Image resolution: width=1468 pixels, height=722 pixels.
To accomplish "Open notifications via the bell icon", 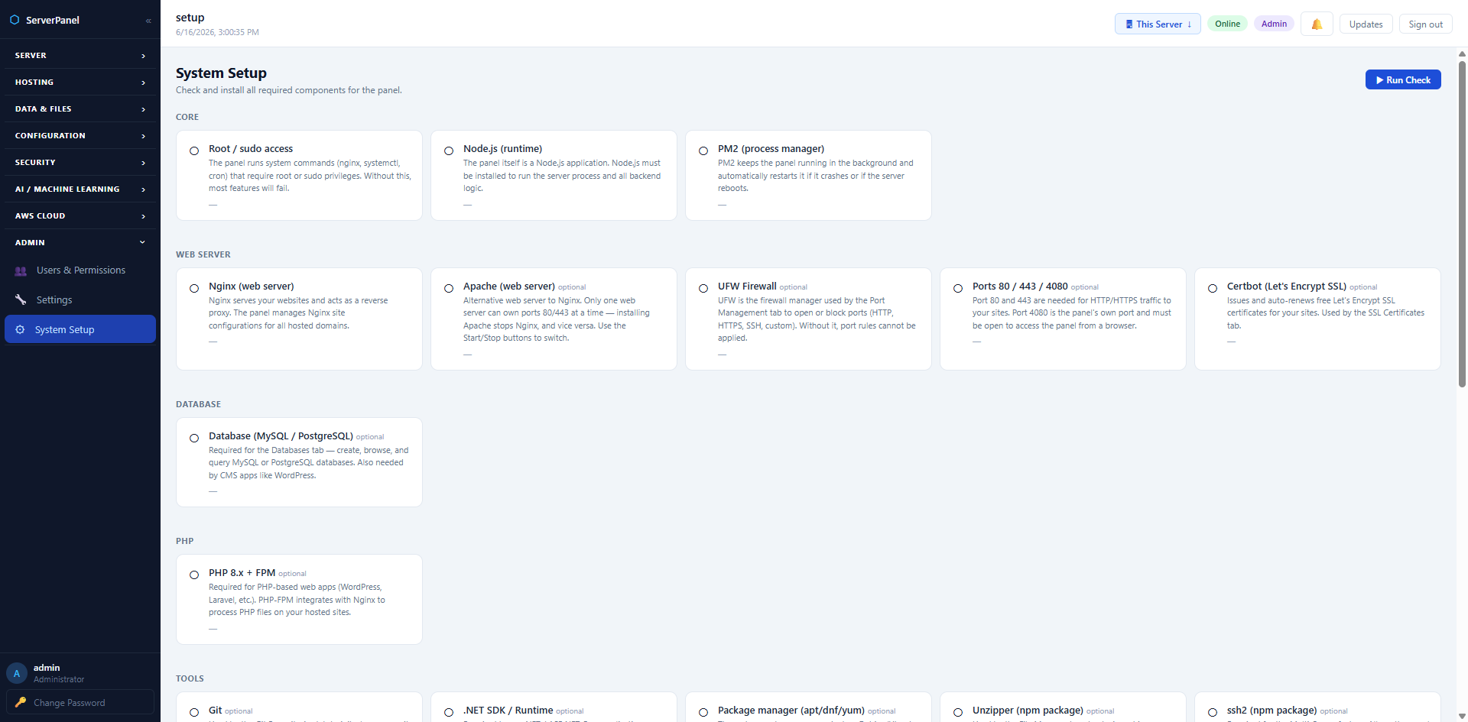I will pos(1317,24).
